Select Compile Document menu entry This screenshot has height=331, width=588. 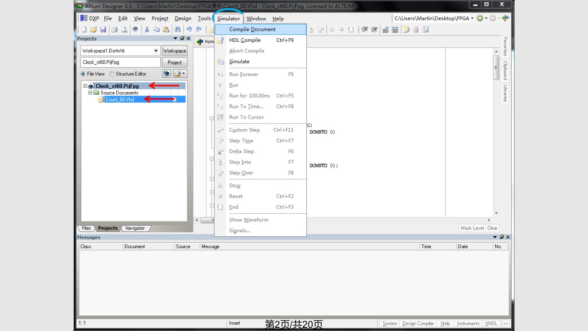[260, 29]
